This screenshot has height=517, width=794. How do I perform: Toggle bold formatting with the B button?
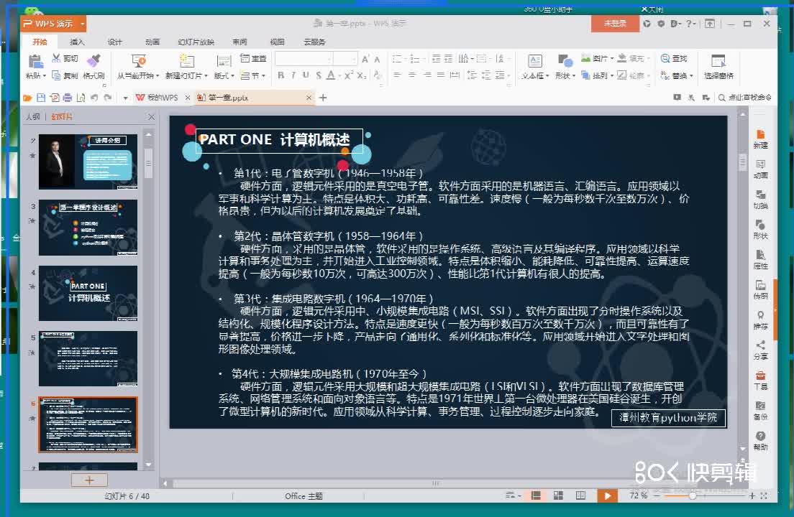tap(279, 75)
